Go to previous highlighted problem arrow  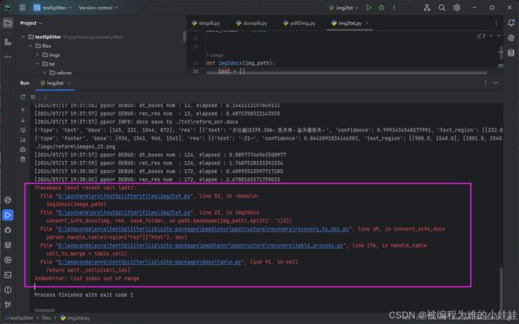tap(491, 36)
